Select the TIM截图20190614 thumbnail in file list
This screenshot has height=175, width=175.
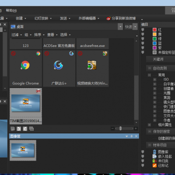(26, 106)
